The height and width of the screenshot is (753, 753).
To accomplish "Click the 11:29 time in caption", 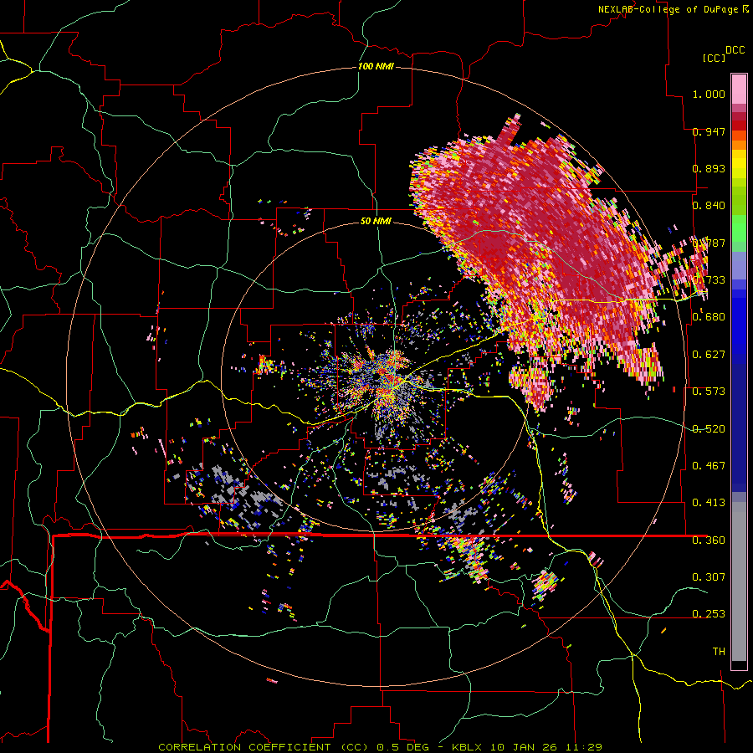I will [583, 747].
